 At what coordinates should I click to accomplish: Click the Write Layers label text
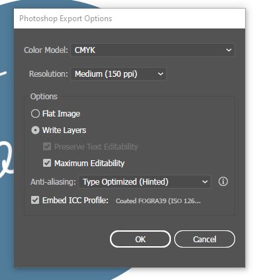click(x=64, y=130)
